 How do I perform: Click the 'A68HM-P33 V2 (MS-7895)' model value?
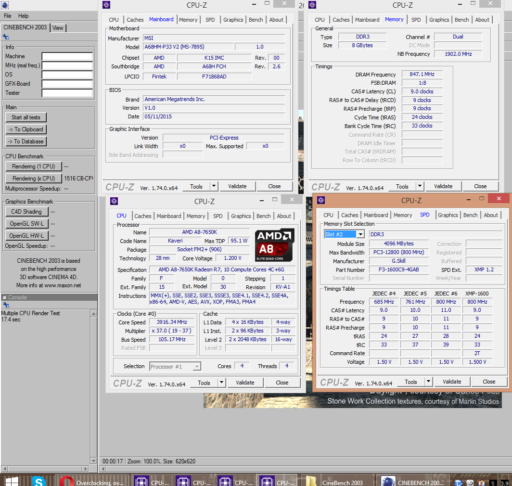(x=189, y=47)
